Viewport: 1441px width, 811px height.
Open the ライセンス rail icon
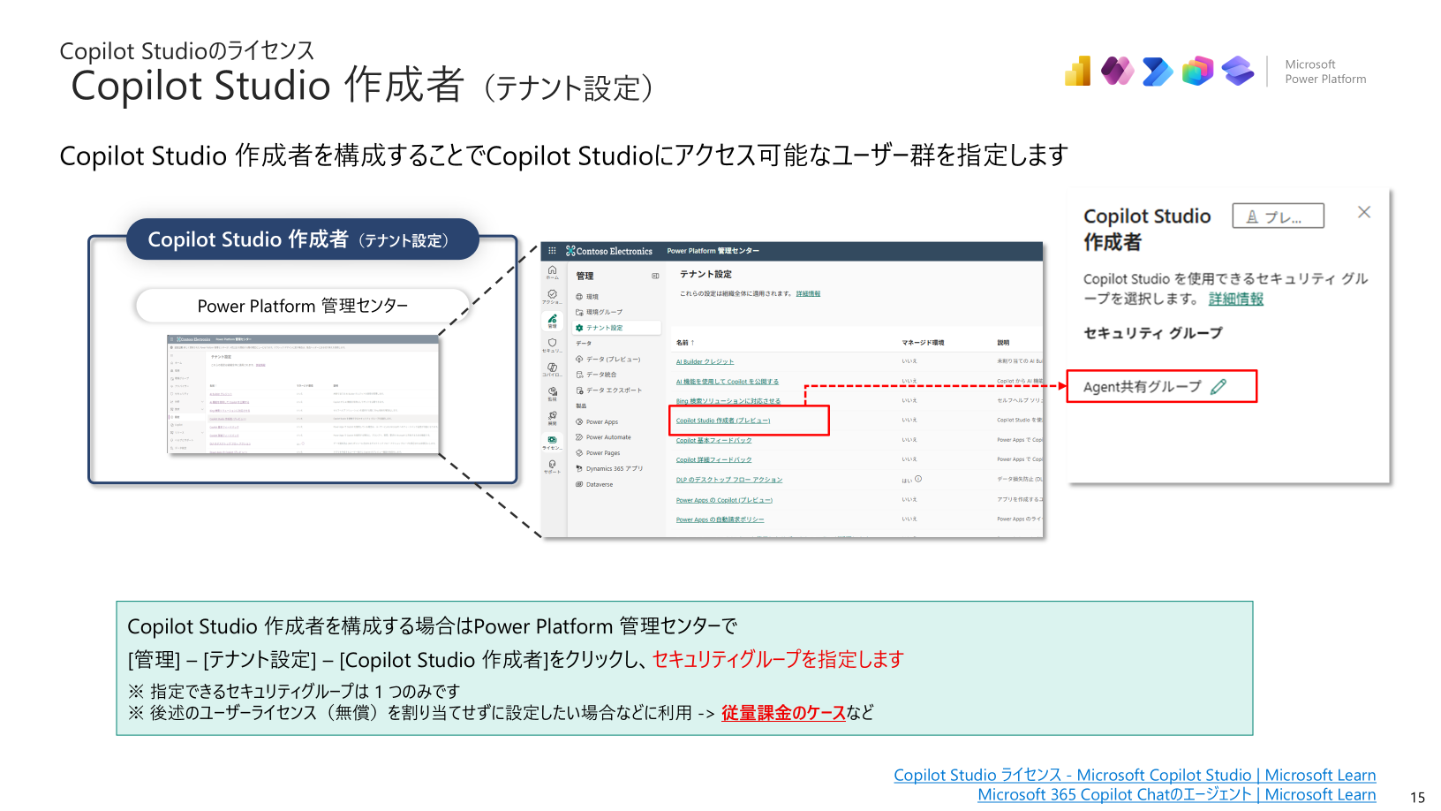[552, 442]
